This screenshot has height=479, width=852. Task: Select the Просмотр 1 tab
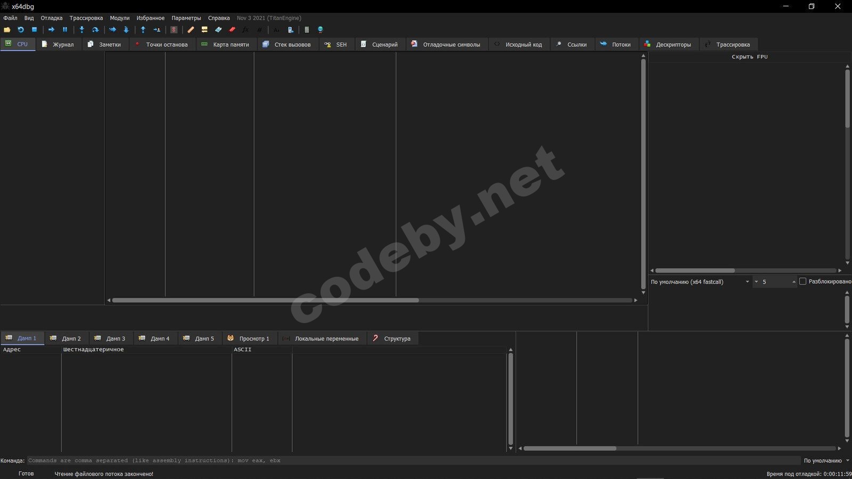coord(250,338)
